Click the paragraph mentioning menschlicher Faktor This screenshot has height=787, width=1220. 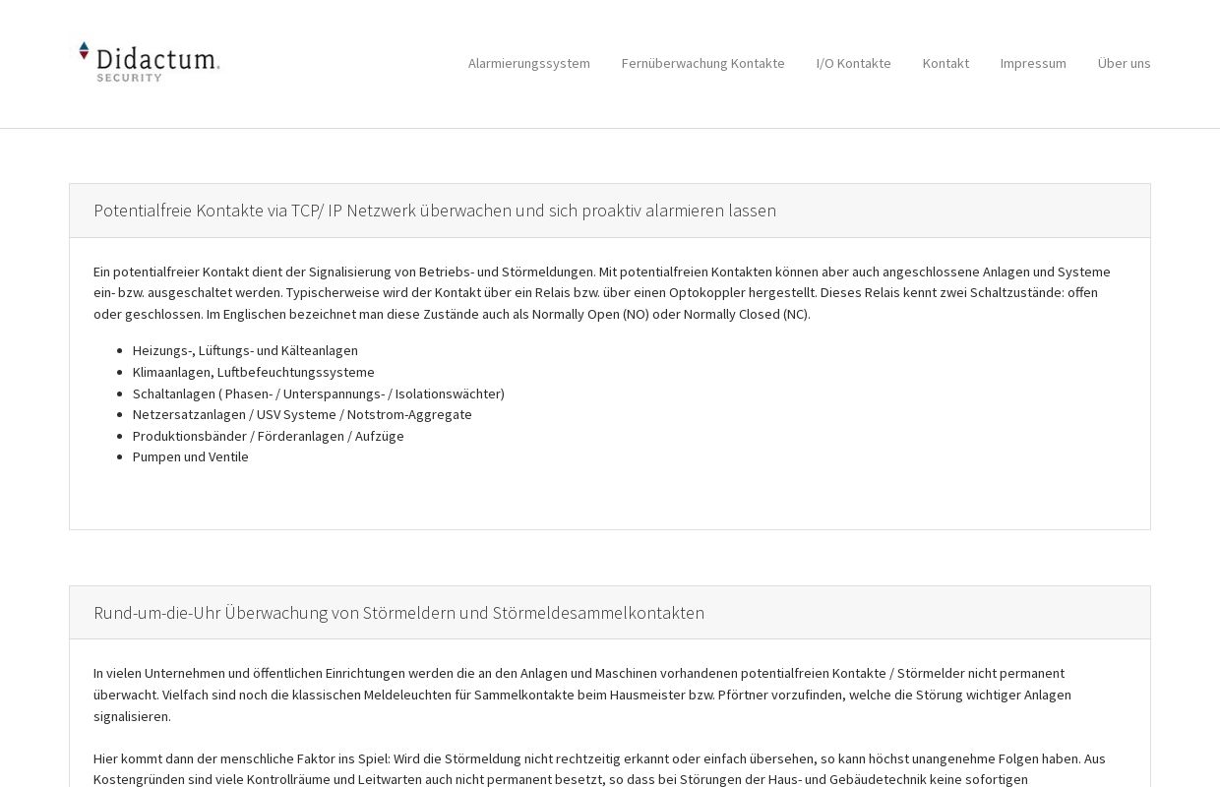[600, 767]
